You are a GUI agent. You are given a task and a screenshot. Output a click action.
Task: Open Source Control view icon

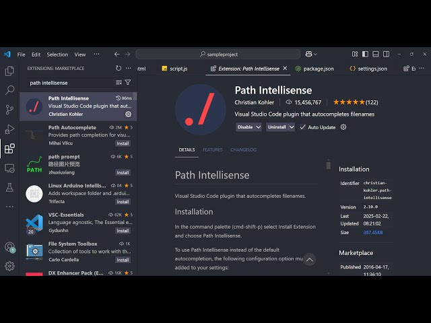(9, 110)
